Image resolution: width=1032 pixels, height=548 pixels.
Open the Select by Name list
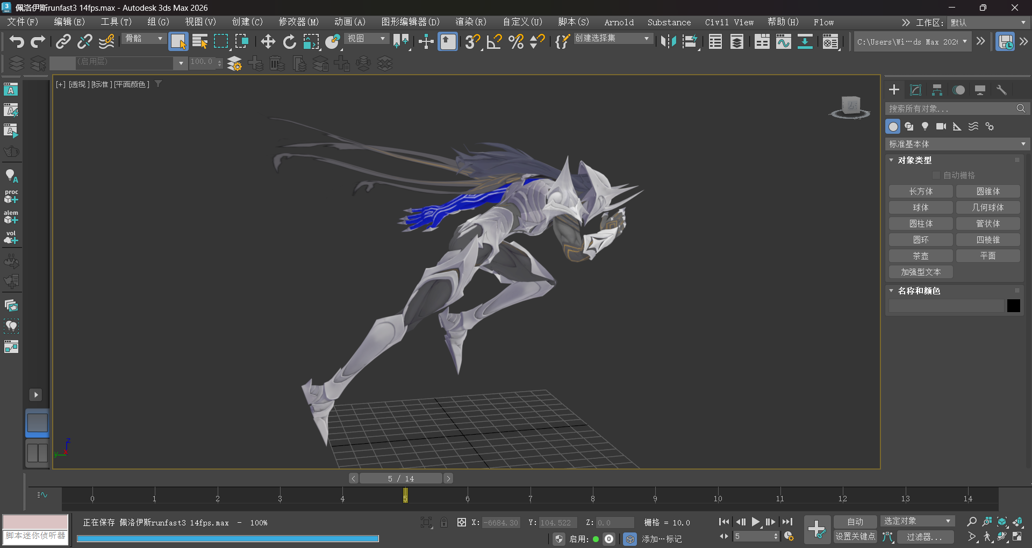[x=200, y=41]
